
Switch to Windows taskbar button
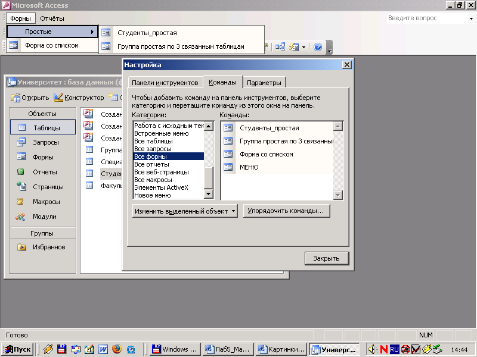175,349
